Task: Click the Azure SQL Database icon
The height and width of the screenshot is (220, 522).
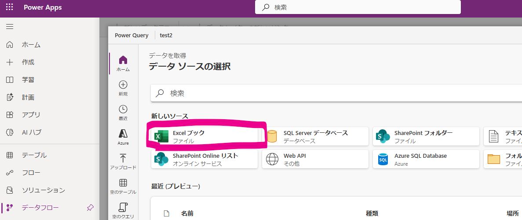Action: coord(383,159)
